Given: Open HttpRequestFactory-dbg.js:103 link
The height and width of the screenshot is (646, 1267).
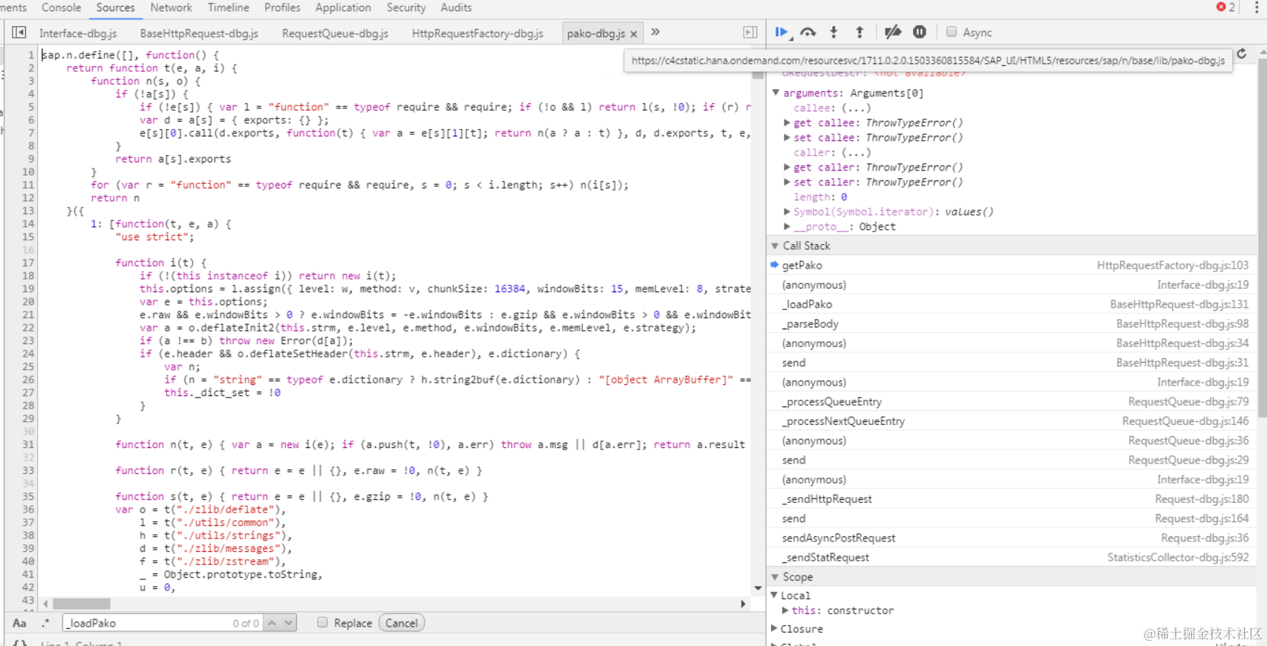Looking at the screenshot, I should [1173, 266].
